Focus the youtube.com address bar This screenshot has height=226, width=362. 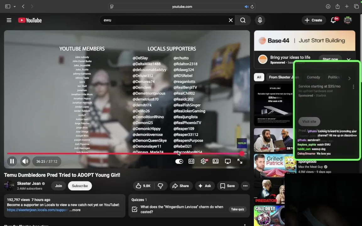(x=182, y=7)
